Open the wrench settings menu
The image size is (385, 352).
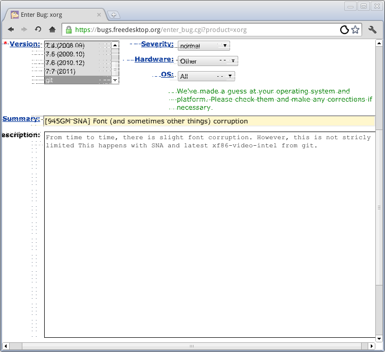(x=372, y=29)
